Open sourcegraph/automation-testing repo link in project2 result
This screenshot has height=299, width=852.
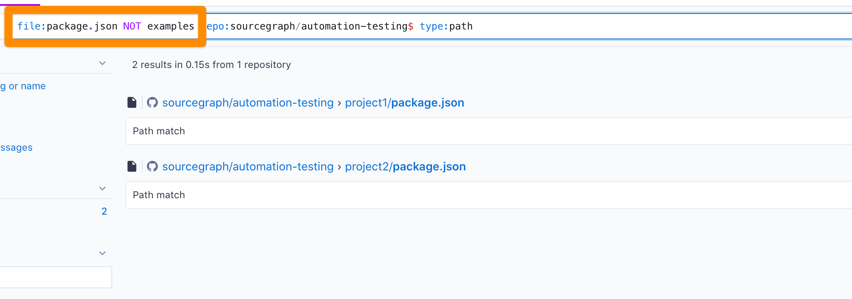248,166
